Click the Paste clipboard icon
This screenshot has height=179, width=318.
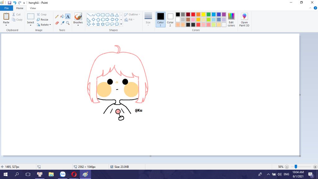[x=6, y=16]
